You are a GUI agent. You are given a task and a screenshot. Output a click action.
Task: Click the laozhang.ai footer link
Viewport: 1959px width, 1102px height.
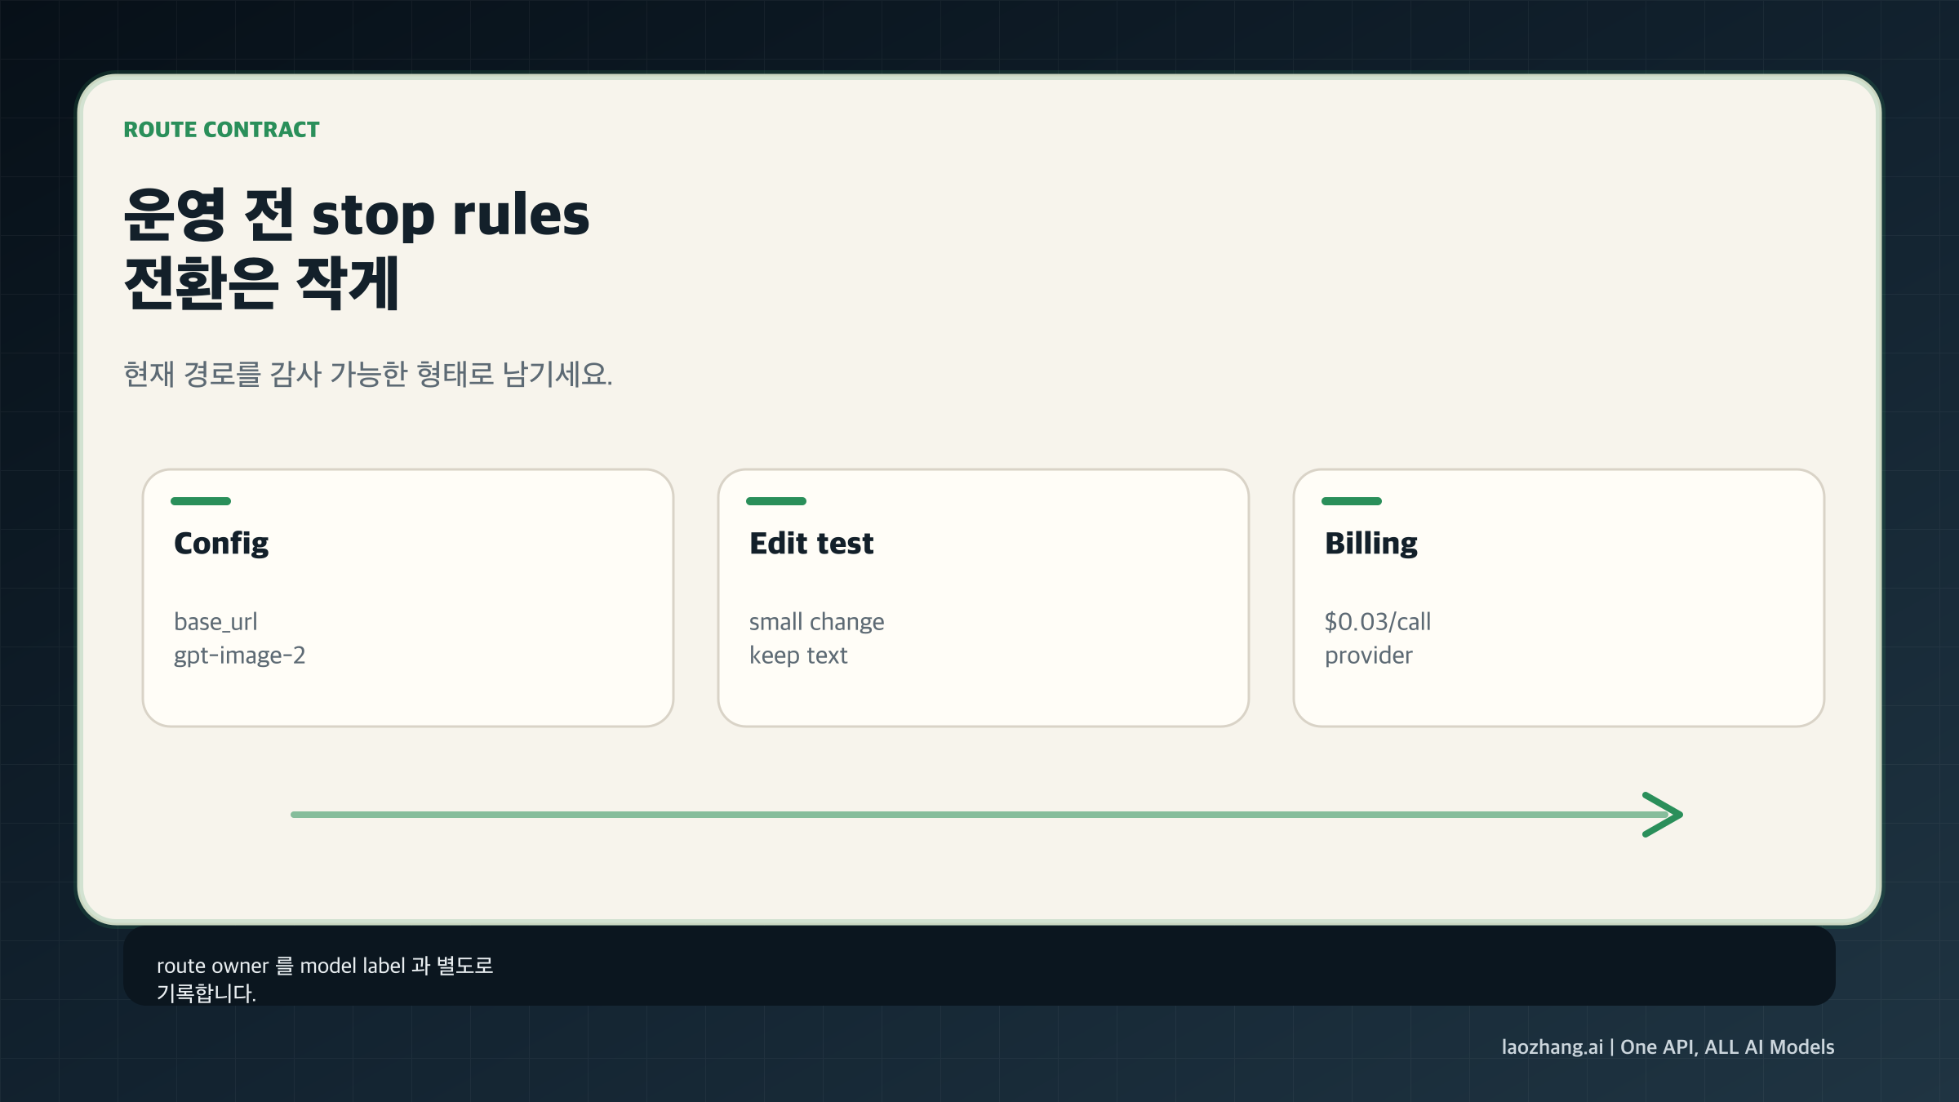(1552, 1047)
